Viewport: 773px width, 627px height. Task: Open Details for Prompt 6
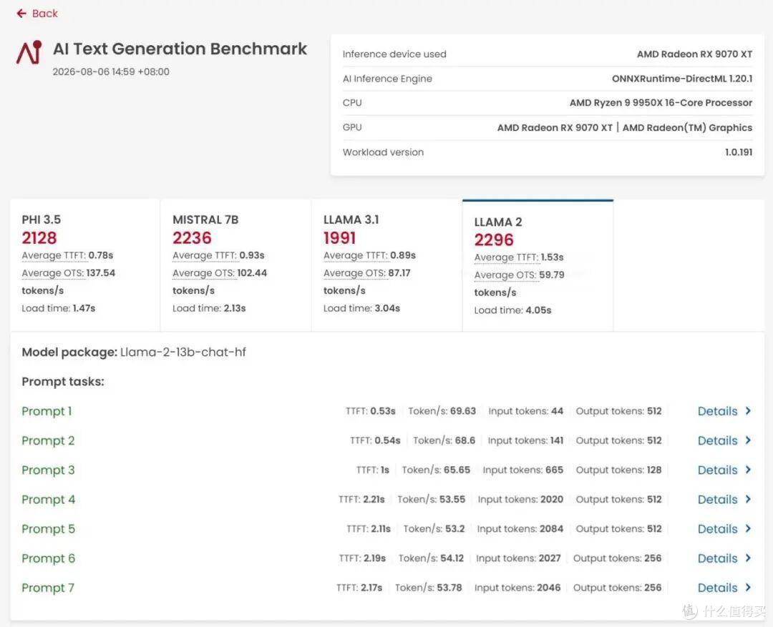click(x=717, y=558)
